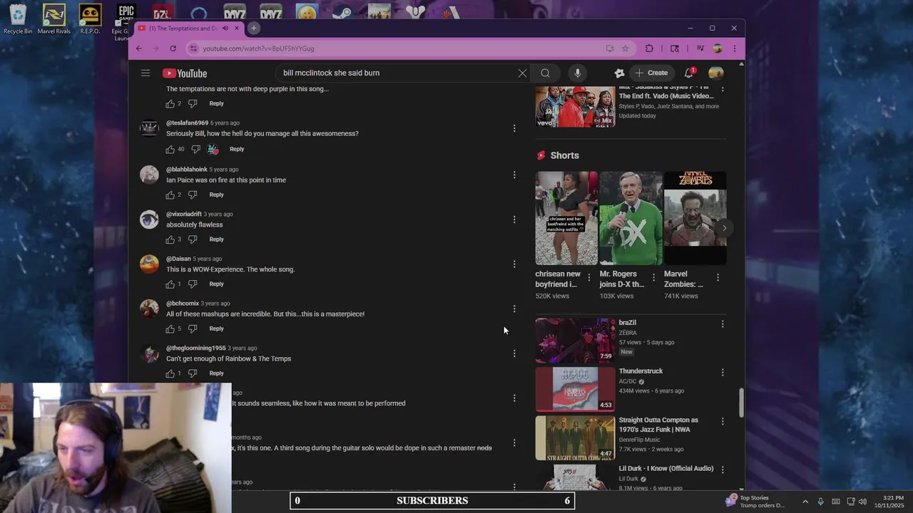Image resolution: width=913 pixels, height=513 pixels.
Task: Reply to @vixoriadrift comment
Action: click(x=216, y=239)
